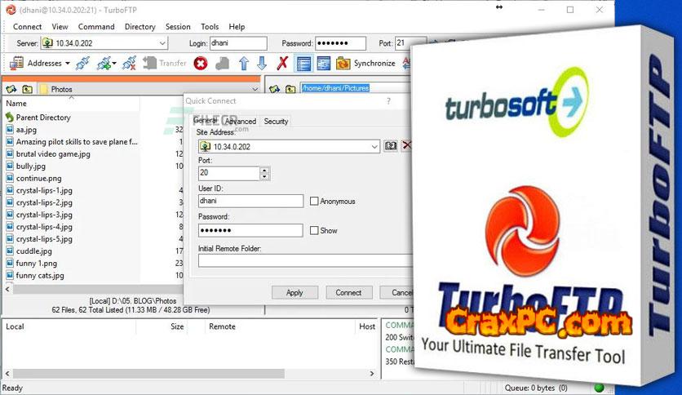682x395 pixels.
Task: Click the blue upload arrow icon
Action: click(x=243, y=63)
